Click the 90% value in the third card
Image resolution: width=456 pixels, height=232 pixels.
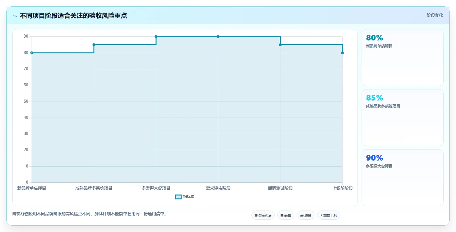click(x=375, y=158)
